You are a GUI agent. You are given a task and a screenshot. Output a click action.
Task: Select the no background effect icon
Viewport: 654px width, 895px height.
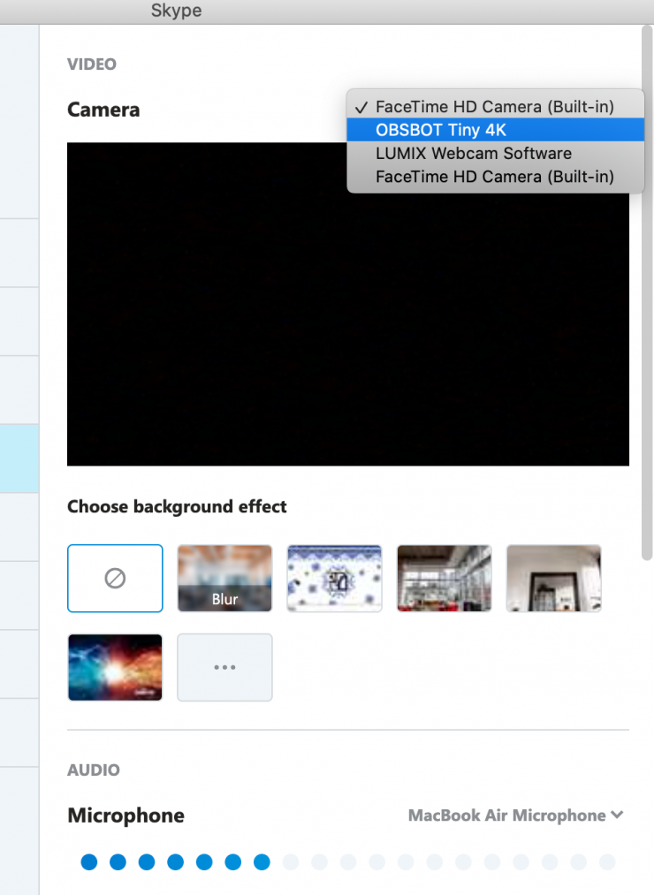(115, 578)
